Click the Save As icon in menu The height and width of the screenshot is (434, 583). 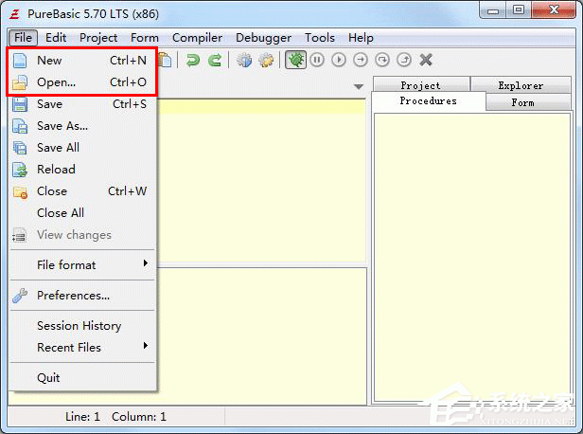[x=20, y=126]
